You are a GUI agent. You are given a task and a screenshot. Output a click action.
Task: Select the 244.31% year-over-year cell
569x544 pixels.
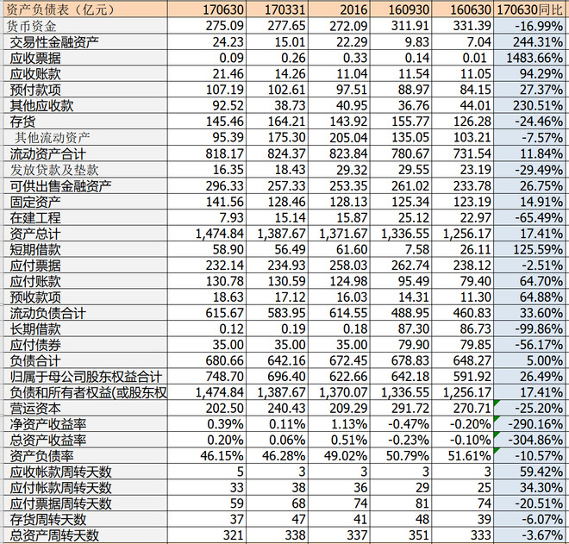point(530,41)
